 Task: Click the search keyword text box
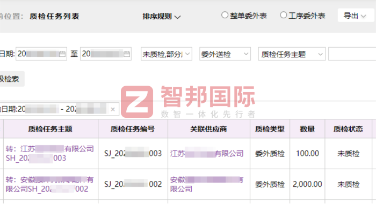pos(352,54)
